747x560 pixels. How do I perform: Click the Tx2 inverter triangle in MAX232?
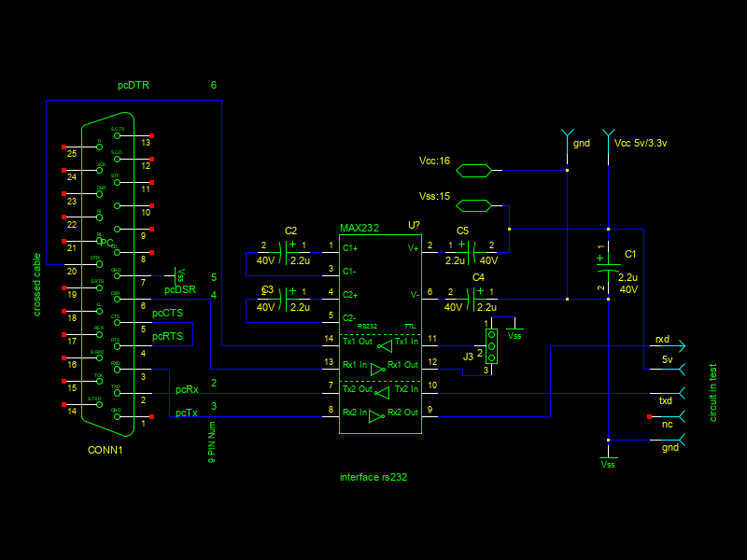pyautogui.click(x=382, y=393)
